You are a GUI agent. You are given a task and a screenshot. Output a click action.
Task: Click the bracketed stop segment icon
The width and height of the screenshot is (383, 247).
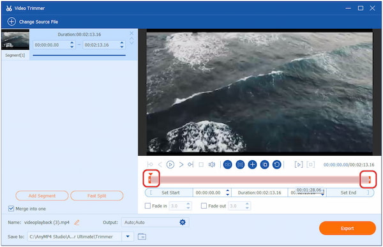[x=311, y=165]
